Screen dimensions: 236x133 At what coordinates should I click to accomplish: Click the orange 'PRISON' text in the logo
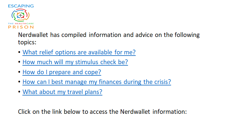point(21,27)
